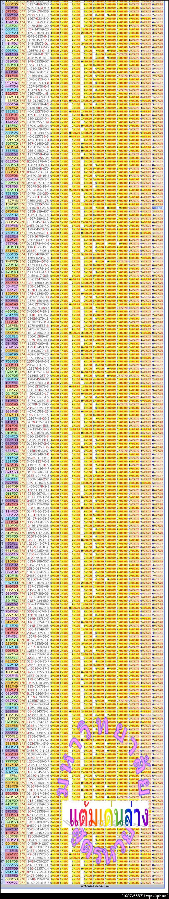Click the 393*05 blue-highlighted entry
This screenshot has width=169, height=899.
[11, 378]
